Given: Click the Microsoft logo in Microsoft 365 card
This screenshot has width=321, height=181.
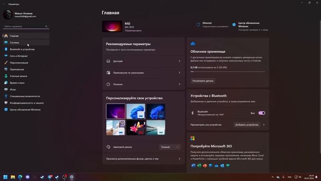Looking at the screenshot, I should [193, 138].
